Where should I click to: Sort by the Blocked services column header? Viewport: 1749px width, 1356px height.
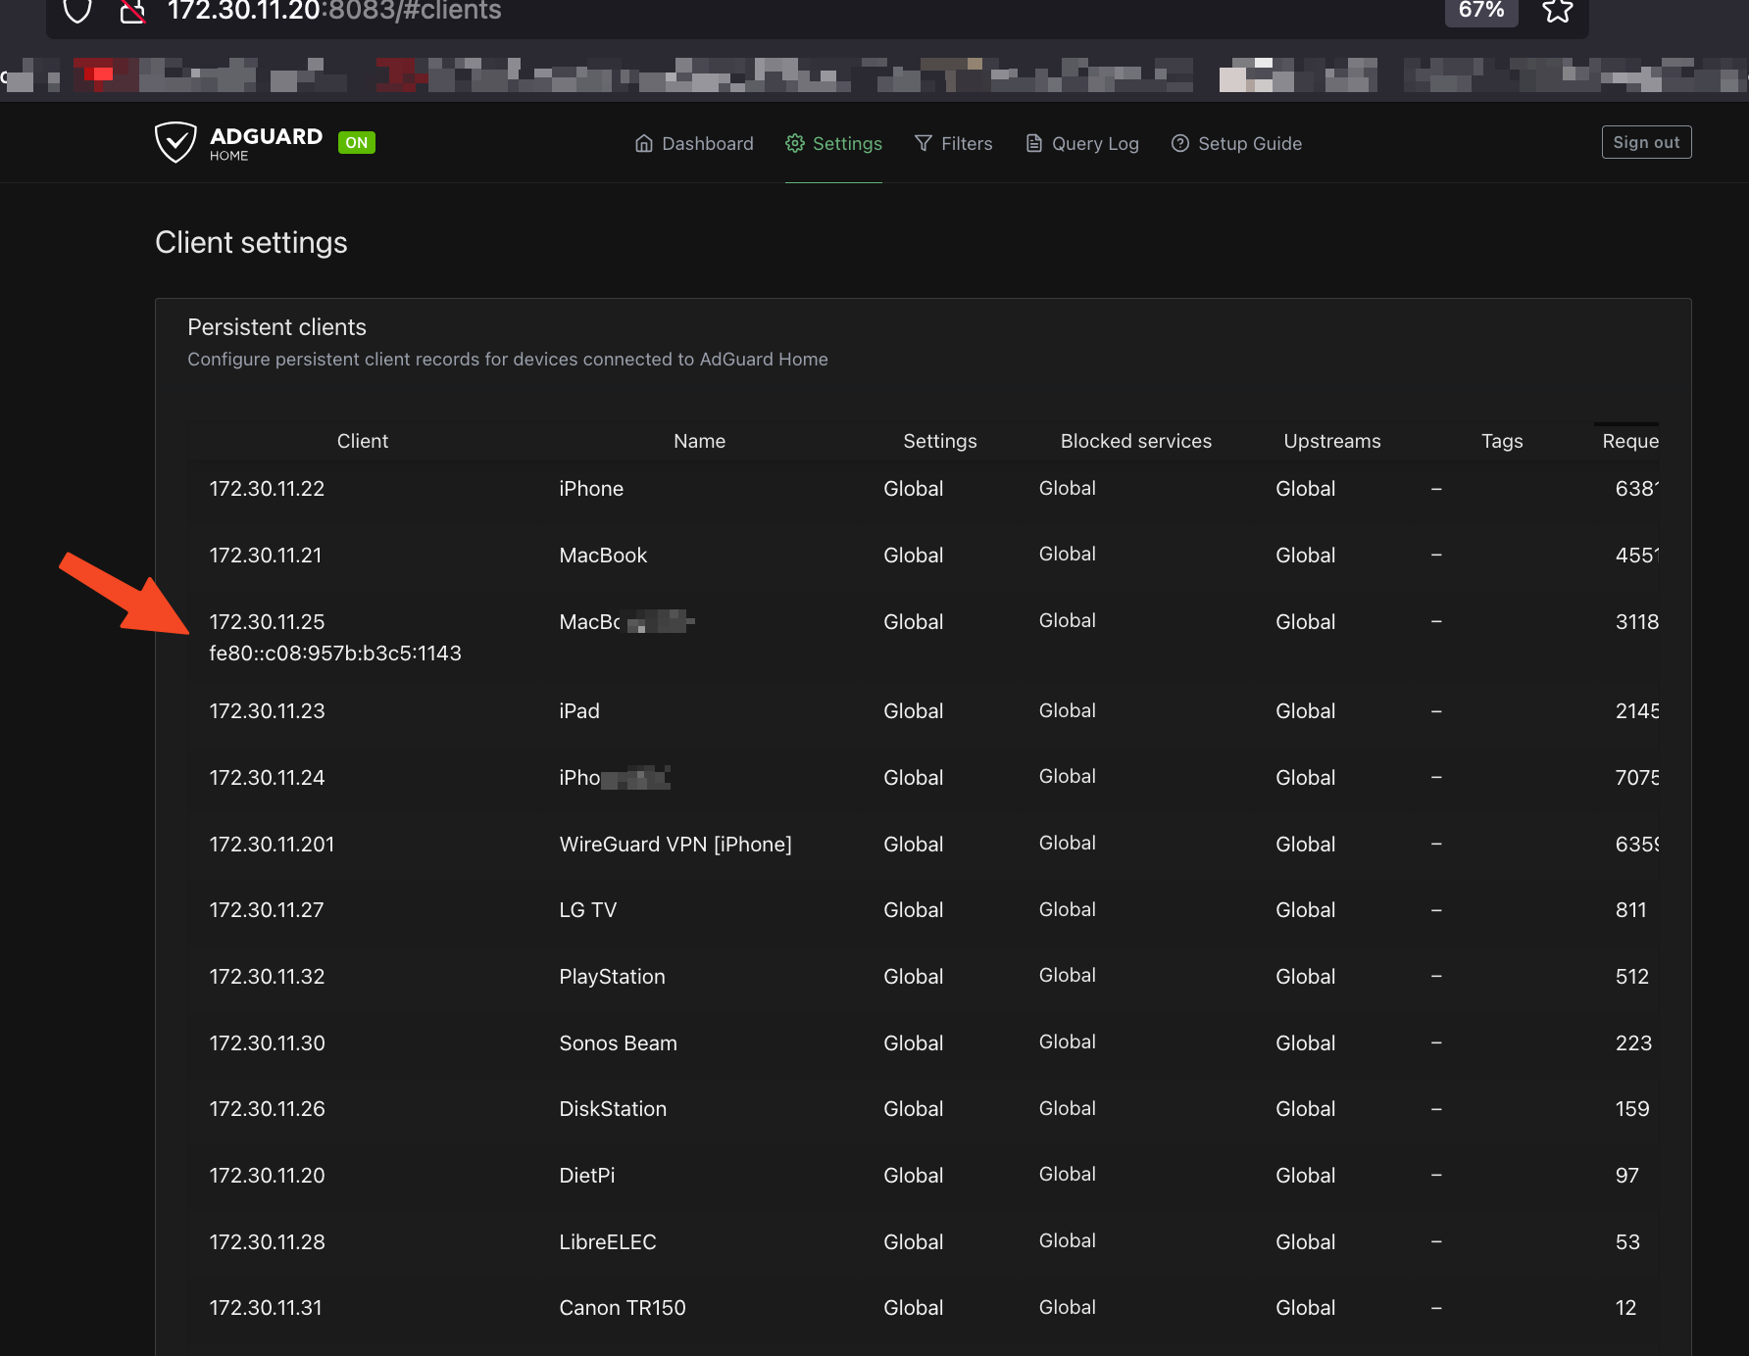[x=1135, y=441]
